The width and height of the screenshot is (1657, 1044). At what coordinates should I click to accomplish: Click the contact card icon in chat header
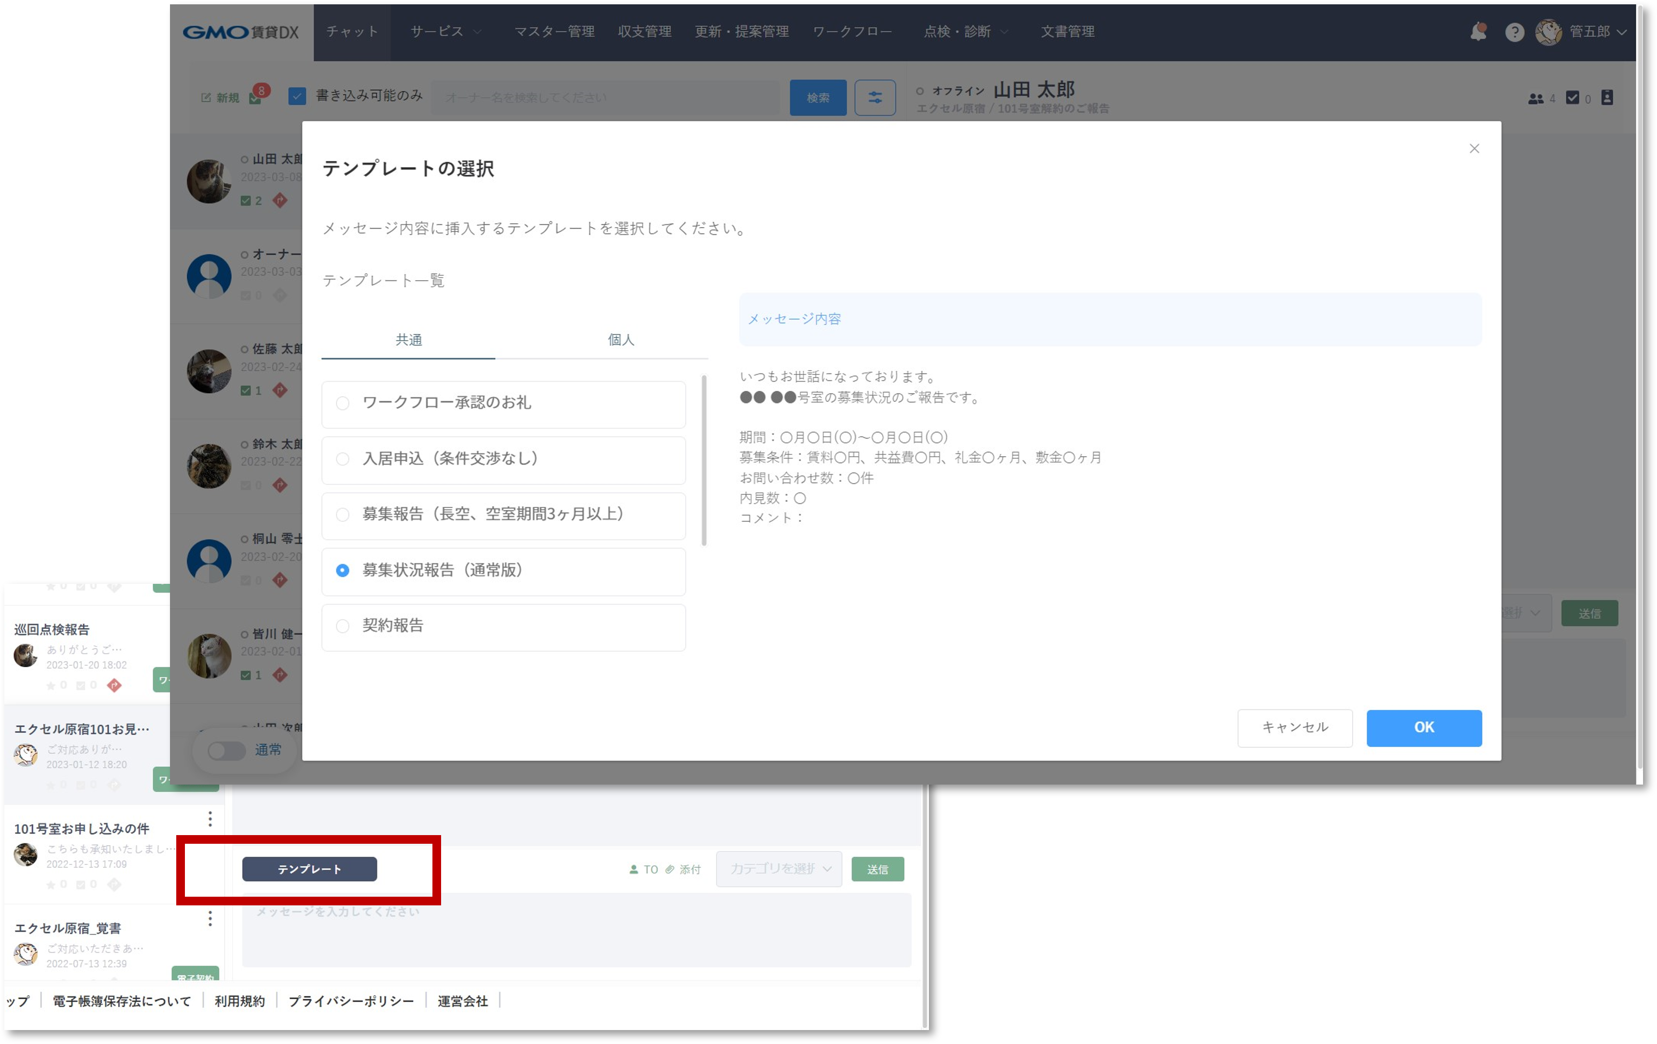(x=1607, y=98)
